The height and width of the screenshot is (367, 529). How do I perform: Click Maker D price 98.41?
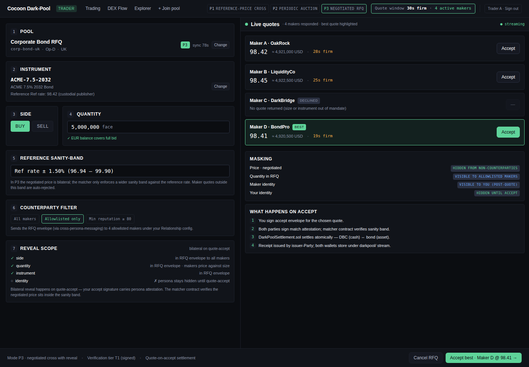coord(259,136)
